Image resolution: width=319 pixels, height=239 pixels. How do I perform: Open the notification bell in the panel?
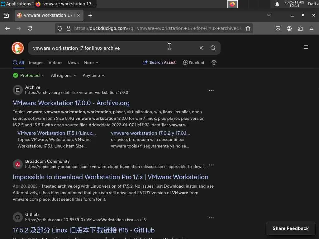(x=277, y=4)
